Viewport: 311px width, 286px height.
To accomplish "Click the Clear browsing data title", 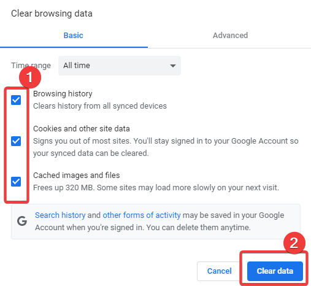I will 52,14.
